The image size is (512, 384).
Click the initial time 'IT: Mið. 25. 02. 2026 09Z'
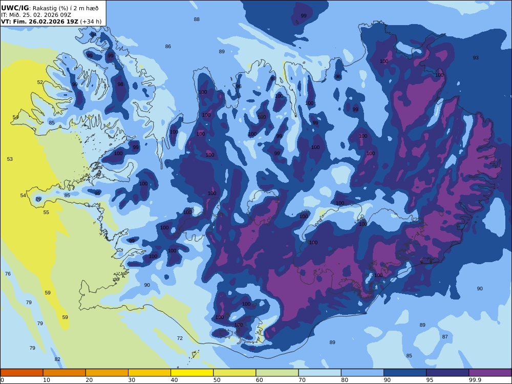[36, 15]
